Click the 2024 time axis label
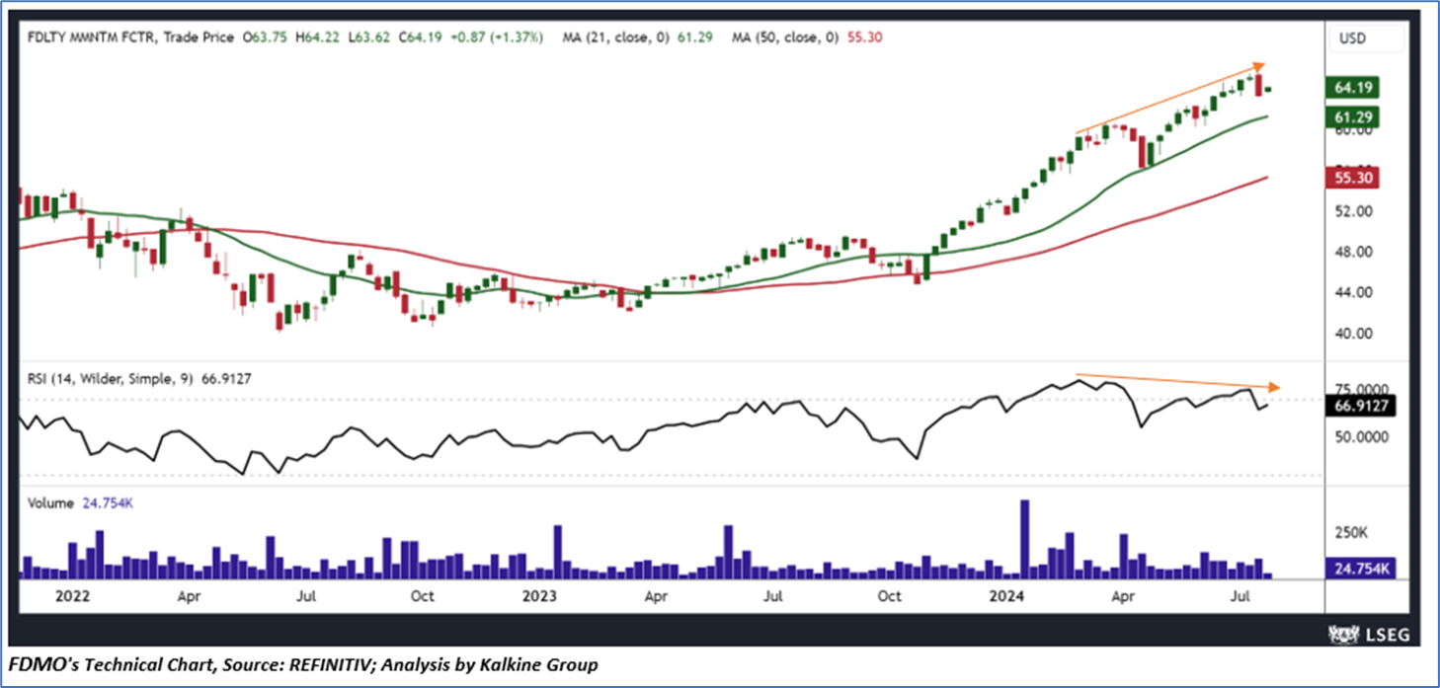1440x688 pixels. (x=1005, y=597)
